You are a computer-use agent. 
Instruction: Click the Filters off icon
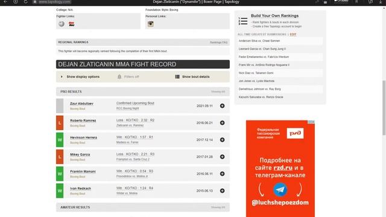119,77
